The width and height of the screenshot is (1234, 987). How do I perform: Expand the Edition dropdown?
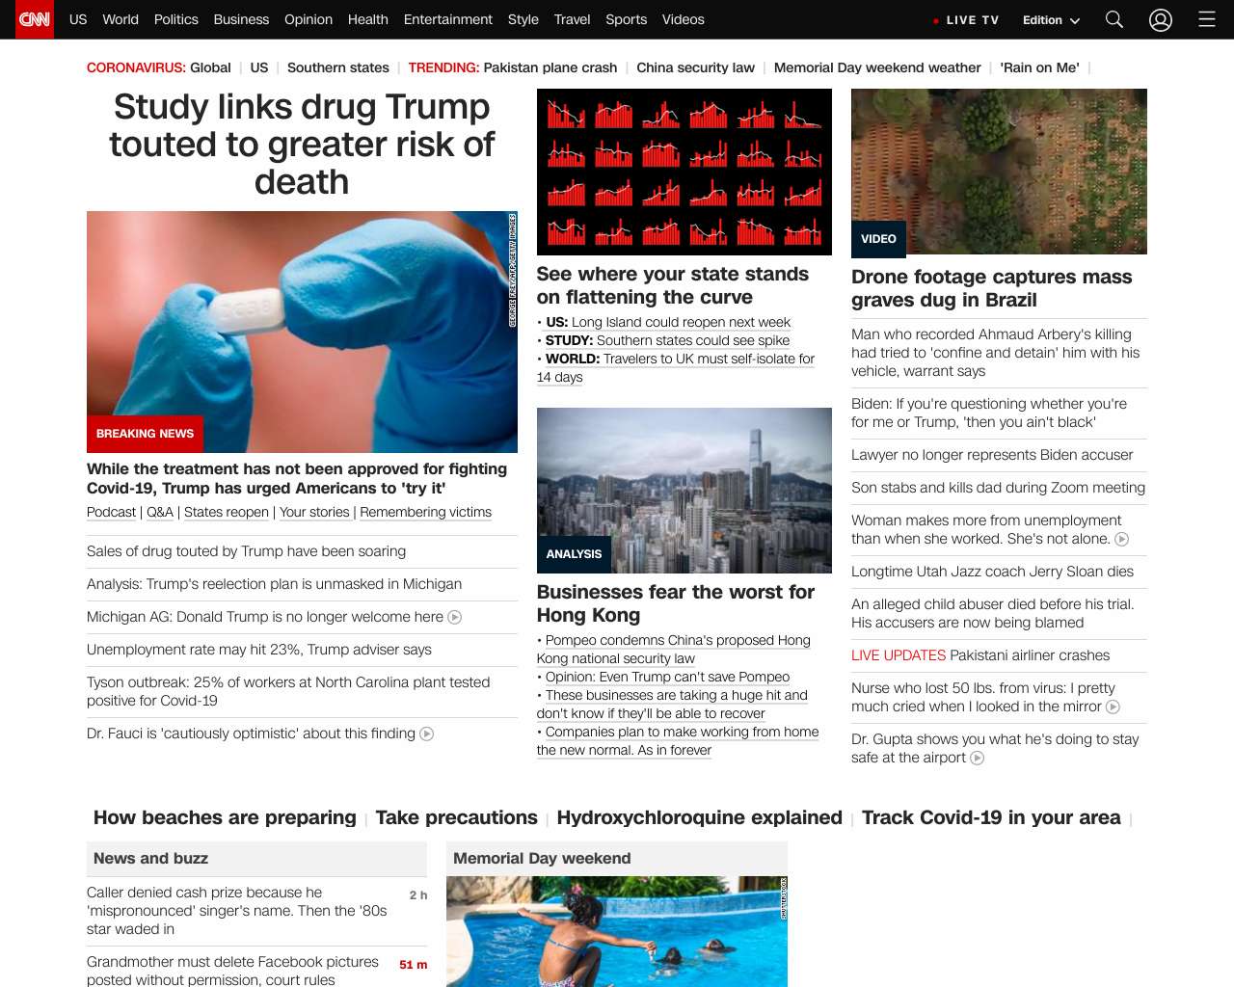pyautogui.click(x=1051, y=19)
